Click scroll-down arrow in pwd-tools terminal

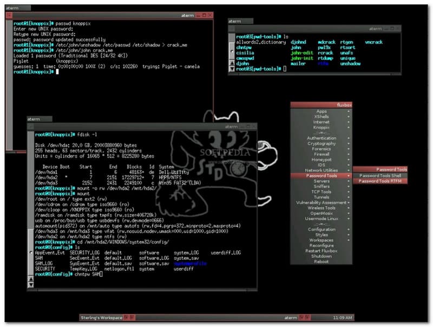click(232, 69)
